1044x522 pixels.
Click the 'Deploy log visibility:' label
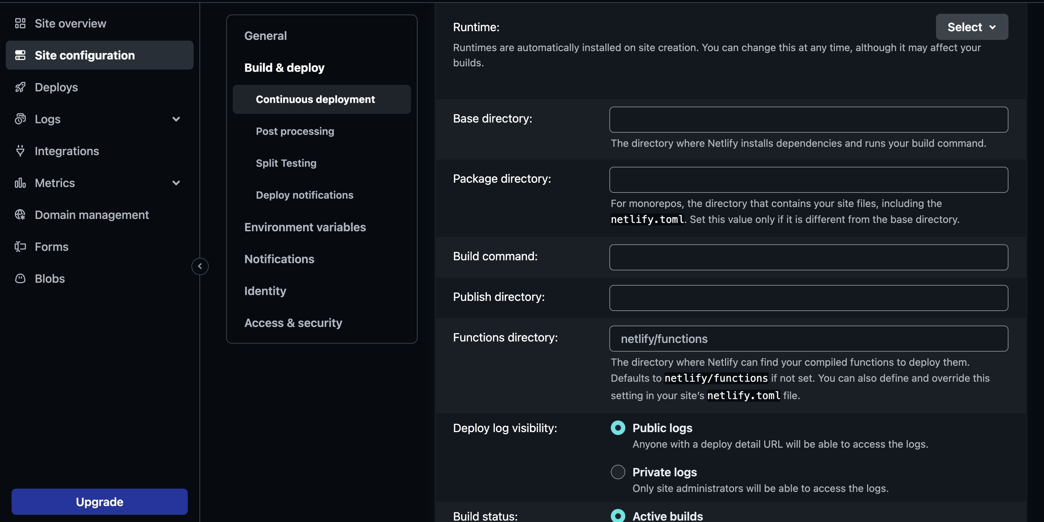[505, 428]
